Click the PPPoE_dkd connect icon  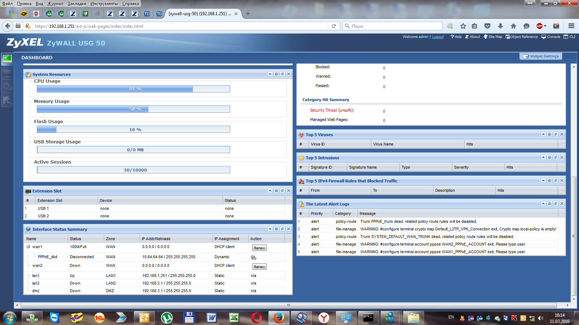[x=254, y=257]
